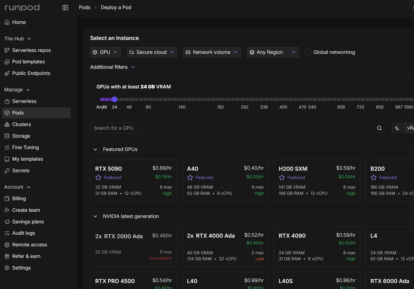The width and height of the screenshot is (414, 289).
Task: Click the 48 GB mark on VRAM slider
Action: [129, 107]
